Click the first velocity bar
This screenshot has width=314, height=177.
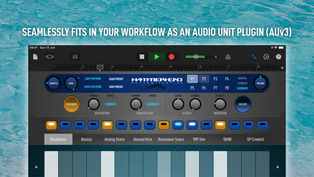point(51,164)
